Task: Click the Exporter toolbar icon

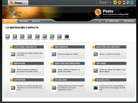Action: (22, 36)
